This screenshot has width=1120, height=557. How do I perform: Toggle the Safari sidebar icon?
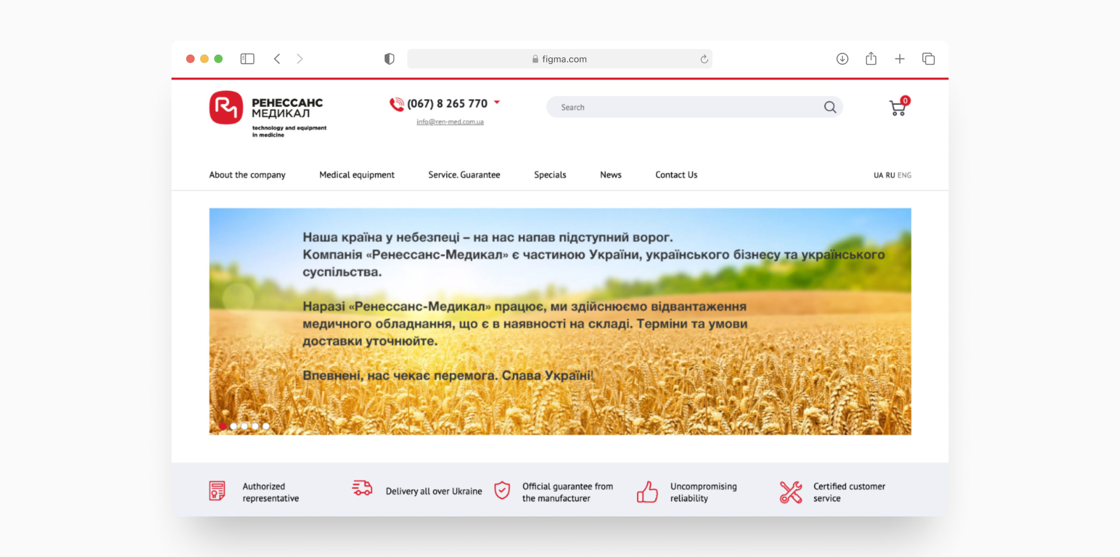point(247,59)
